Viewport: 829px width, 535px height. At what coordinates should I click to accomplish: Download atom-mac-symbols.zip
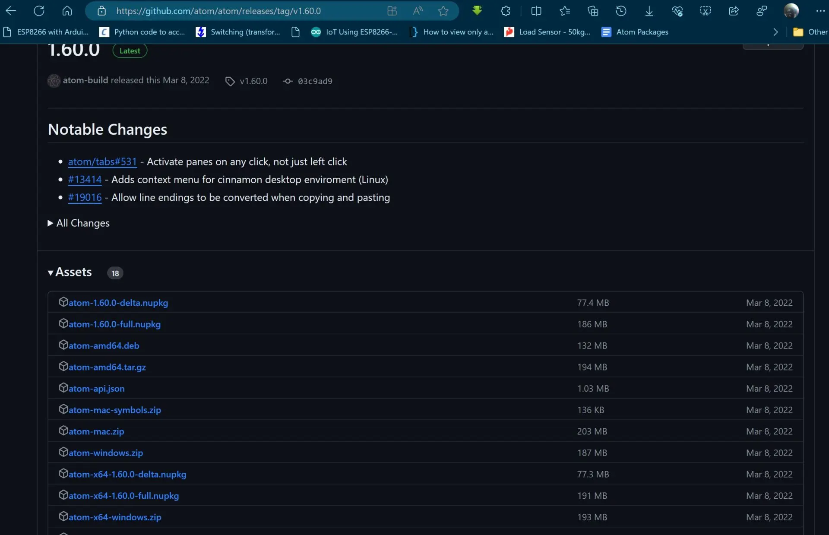coord(114,410)
